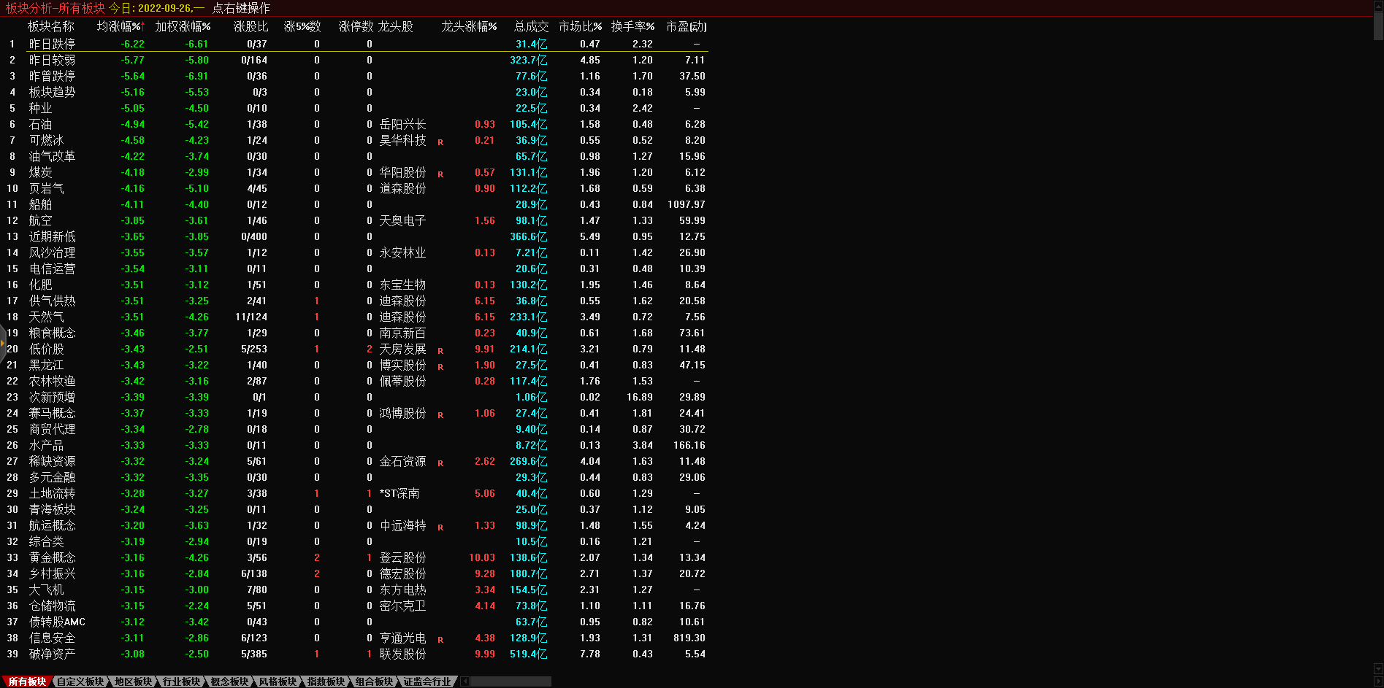
Task: Select the 石油 sector row
Action: [x=40, y=125]
